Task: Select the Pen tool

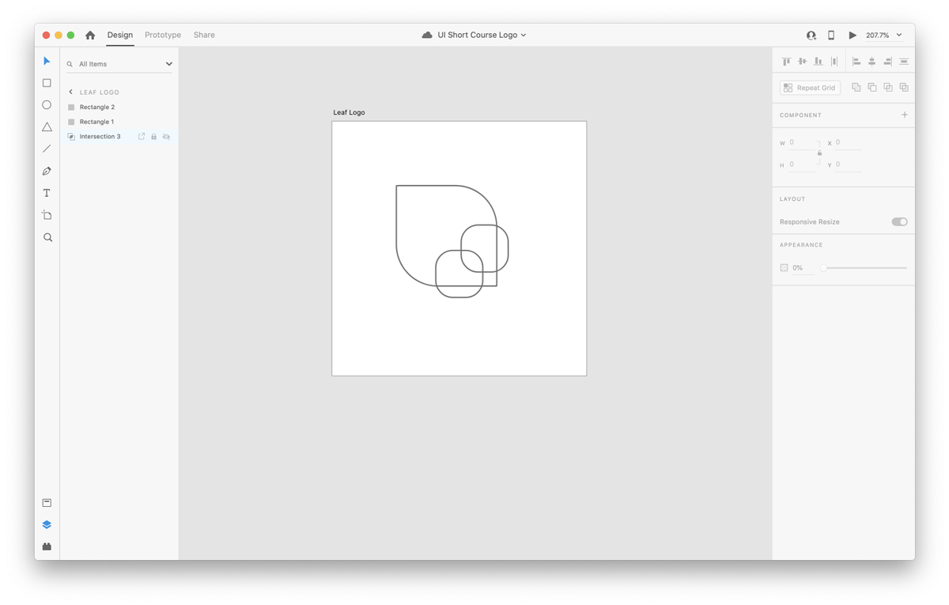Action: (x=47, y=171)
